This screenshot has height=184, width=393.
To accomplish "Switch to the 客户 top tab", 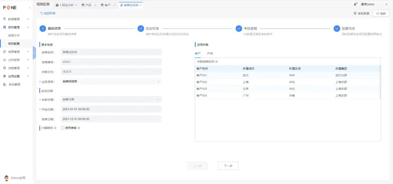I will coord(107,5).
